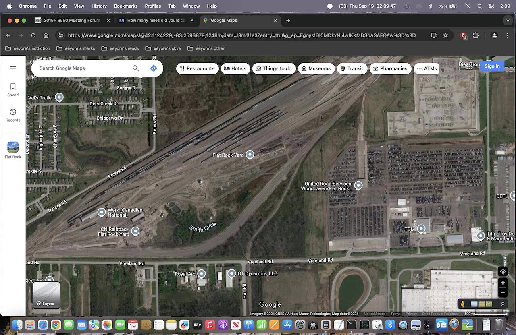The image size is (516, 335).
Task: Open the Google apps grid
Action: pos(469,67)
